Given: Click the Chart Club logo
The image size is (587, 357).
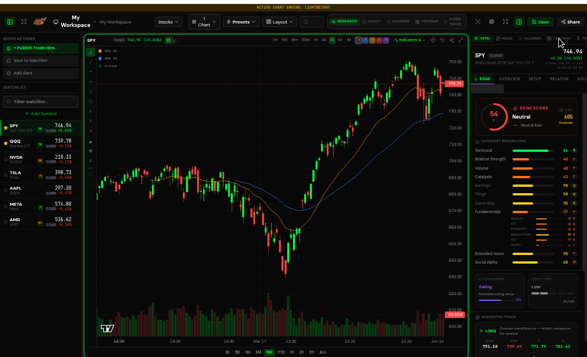Looking at the screenshot, I should [40, 22].
